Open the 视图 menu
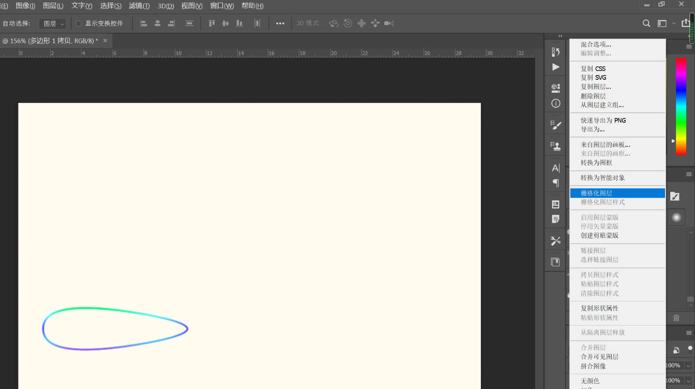Viewport: 695px width, 389px height. (x=192, y=6)
